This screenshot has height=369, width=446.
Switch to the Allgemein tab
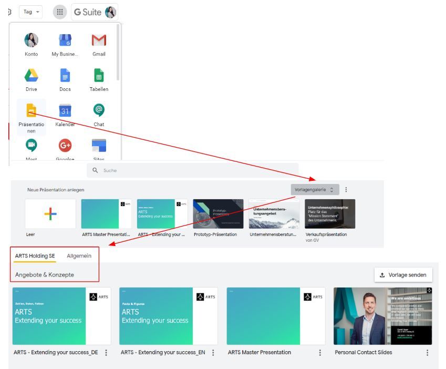[x=79, y=256]
